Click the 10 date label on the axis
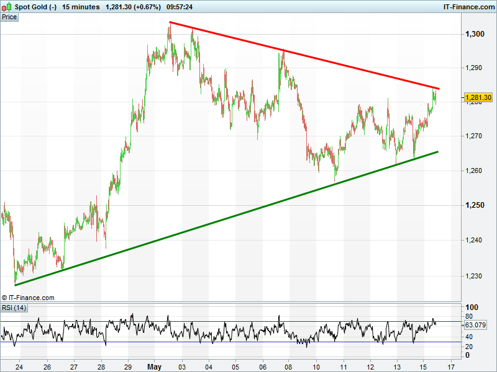The width and height of the screenshot is (497, 372). coord(316,367)
